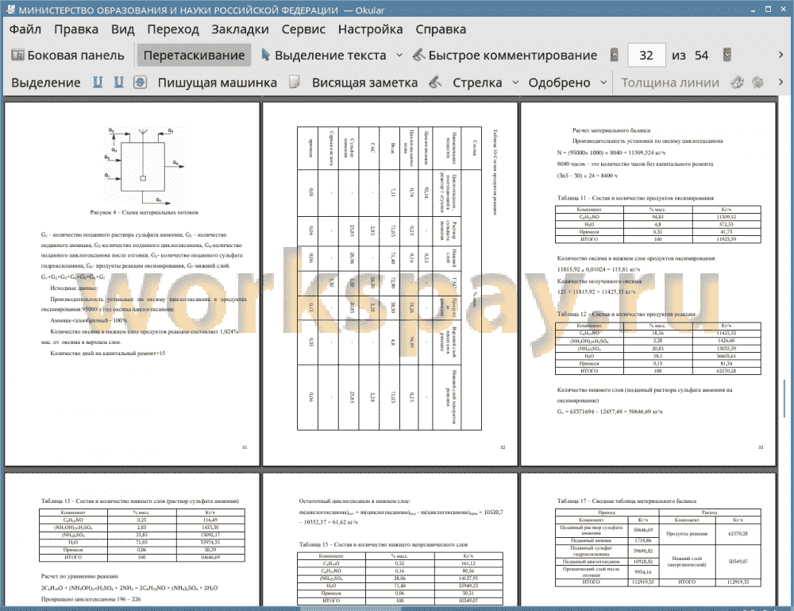Screen dimensions: 794x611
Task: Click the page containing Таблица 15
Action: 390,539
